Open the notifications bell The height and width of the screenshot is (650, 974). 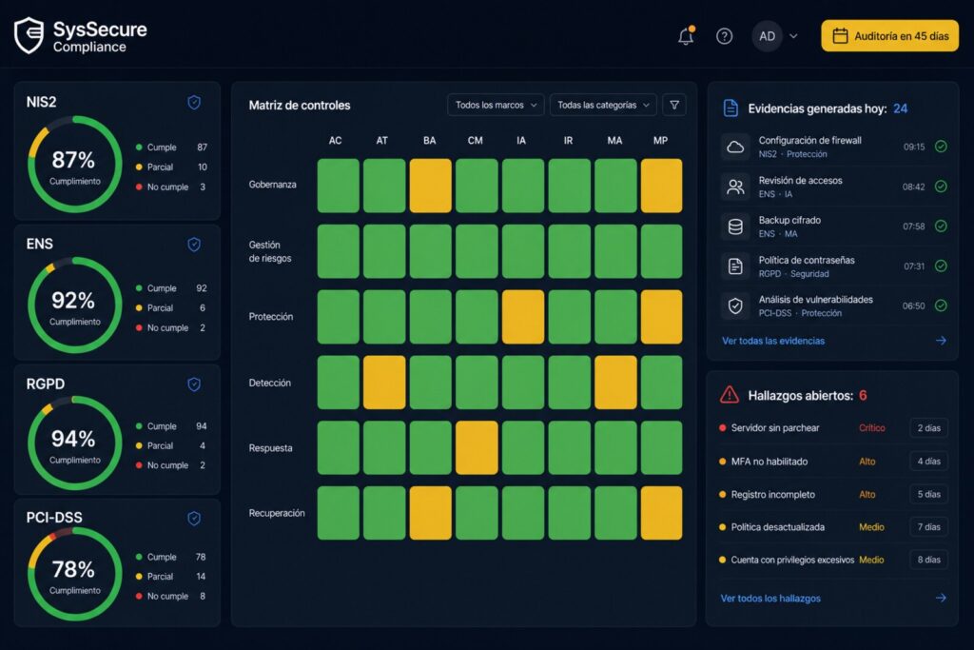point(686,36)
